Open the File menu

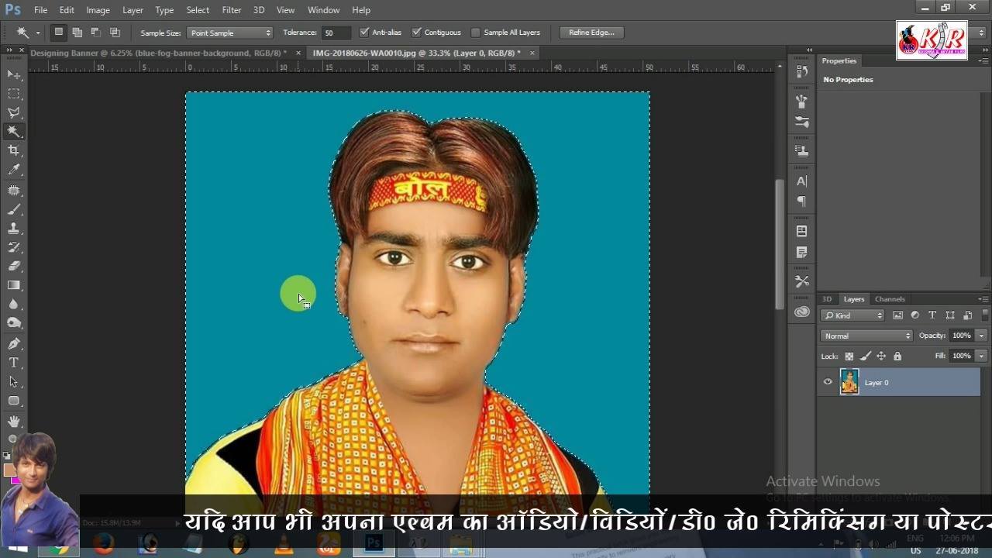(41, 10)
